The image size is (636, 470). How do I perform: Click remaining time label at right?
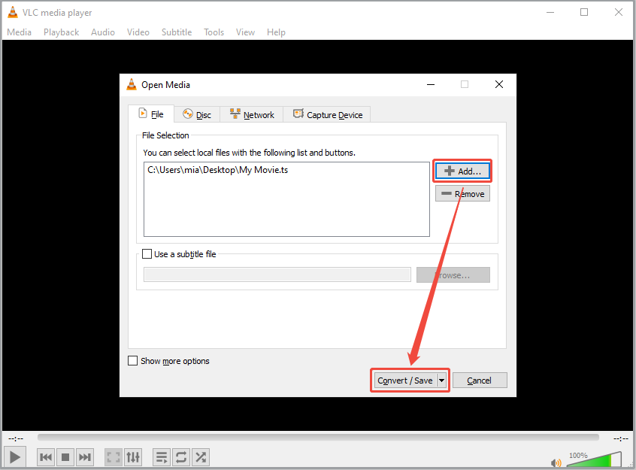[x=620, y=438]
